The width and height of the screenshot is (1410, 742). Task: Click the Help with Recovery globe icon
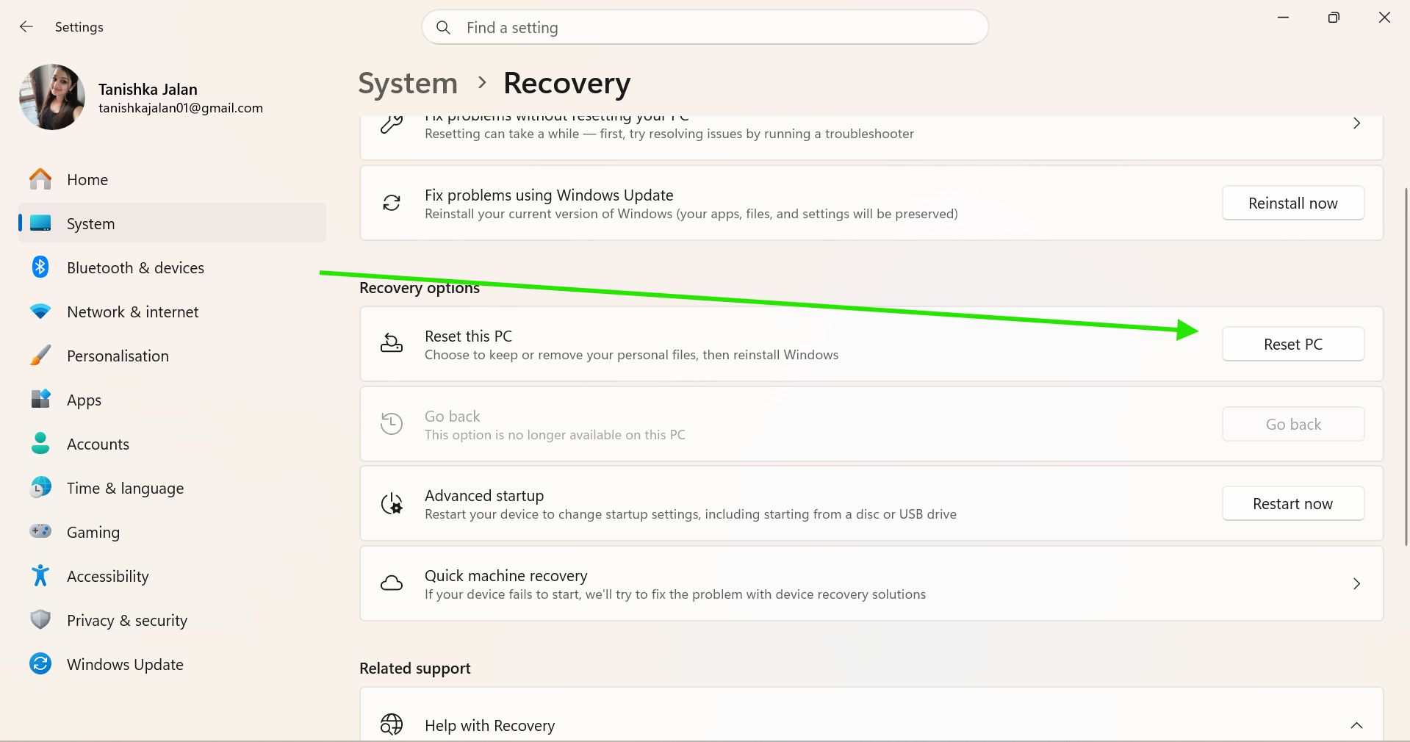(x=392, y=724)
